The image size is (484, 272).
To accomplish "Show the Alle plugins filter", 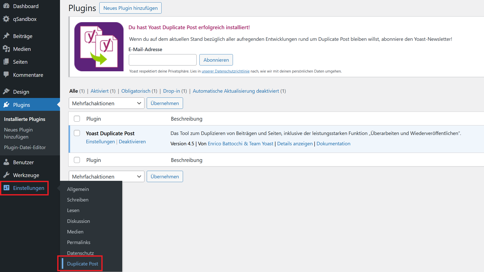I will click(74, 91).
